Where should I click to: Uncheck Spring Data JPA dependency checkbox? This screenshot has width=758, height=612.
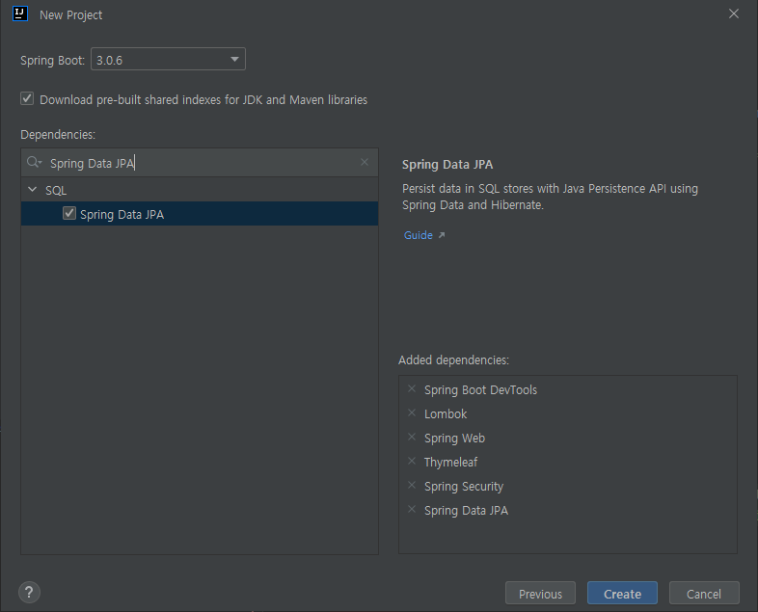69,214
